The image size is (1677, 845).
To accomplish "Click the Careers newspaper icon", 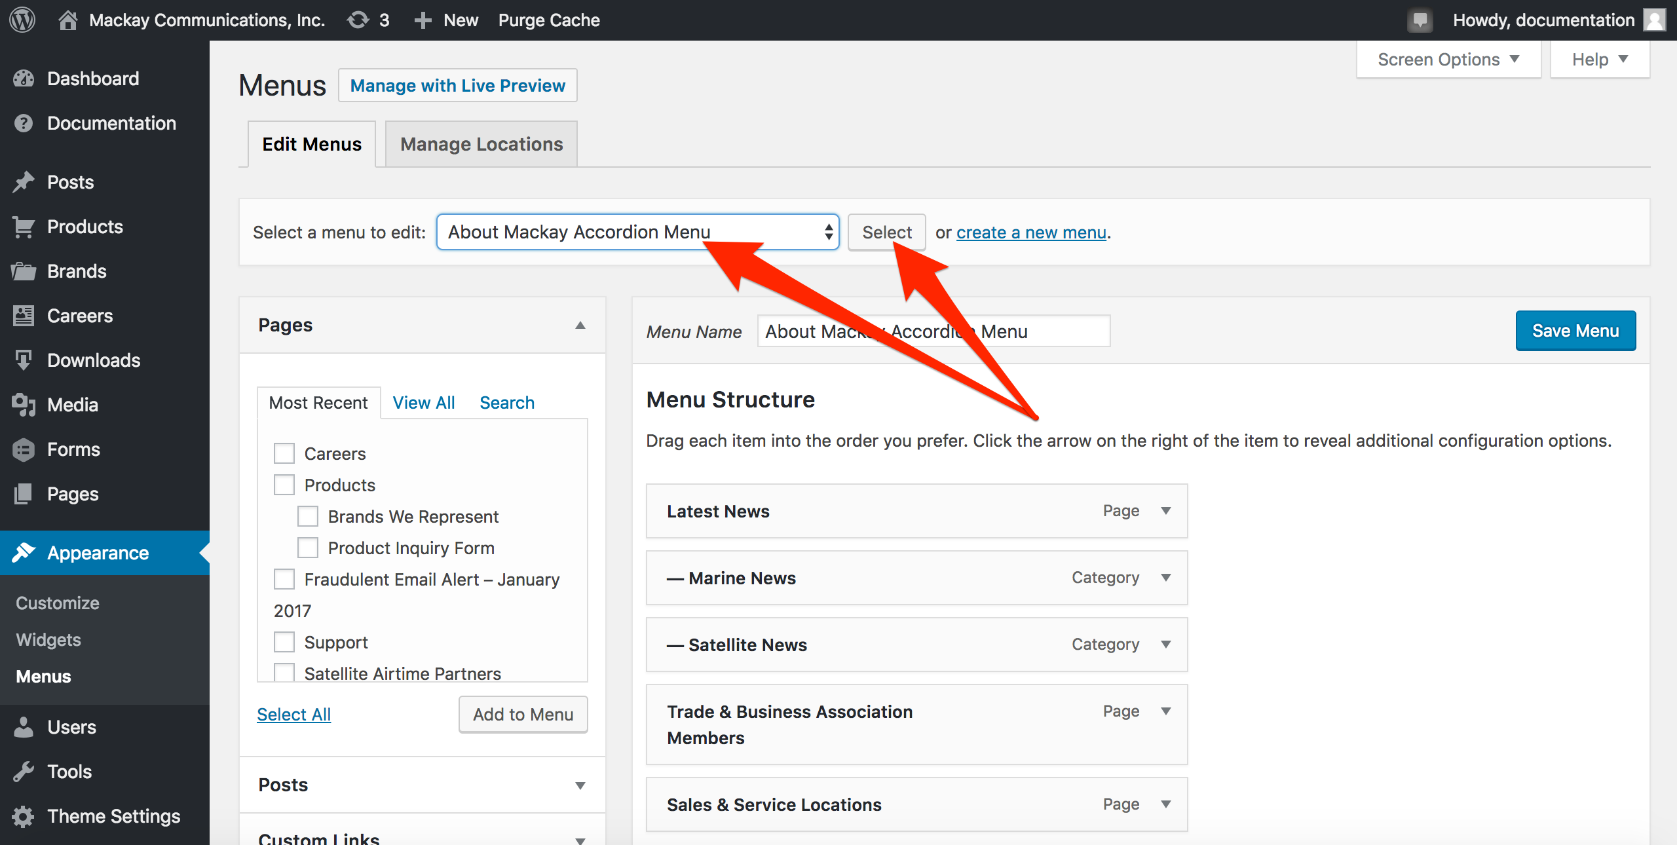I will 24,316.
